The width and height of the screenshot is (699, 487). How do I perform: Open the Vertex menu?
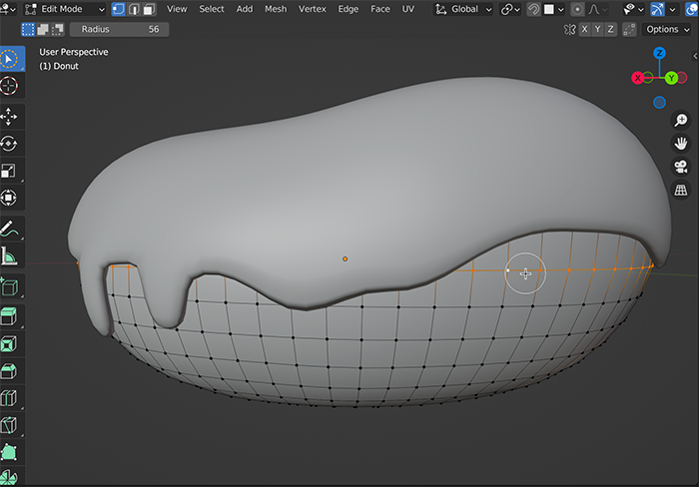(x=312, y=9)
